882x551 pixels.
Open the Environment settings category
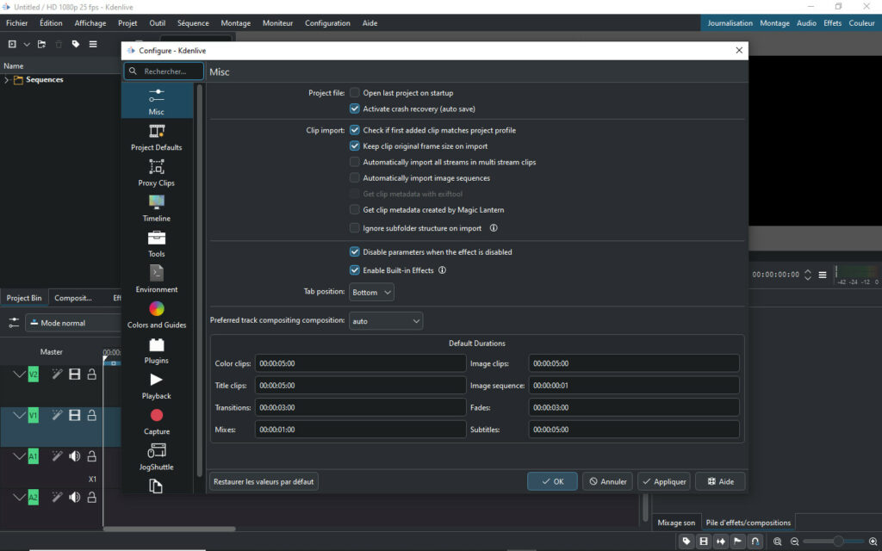(157, 280)
